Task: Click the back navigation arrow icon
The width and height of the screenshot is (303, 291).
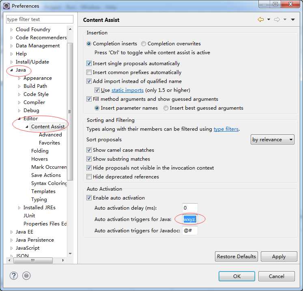Action: pos(261,19)
